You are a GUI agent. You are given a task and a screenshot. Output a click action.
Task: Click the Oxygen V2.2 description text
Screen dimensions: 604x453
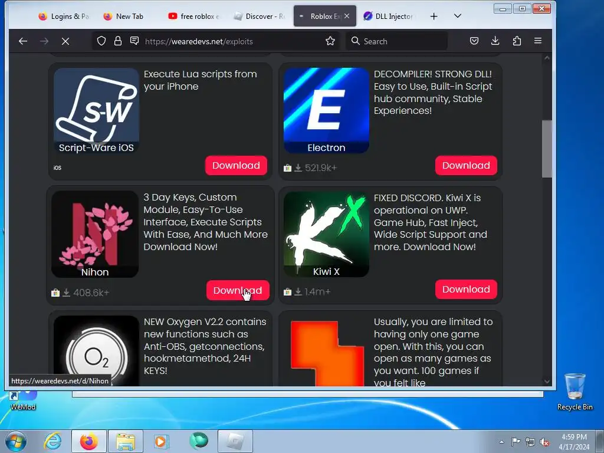click(x=205, y=346)
